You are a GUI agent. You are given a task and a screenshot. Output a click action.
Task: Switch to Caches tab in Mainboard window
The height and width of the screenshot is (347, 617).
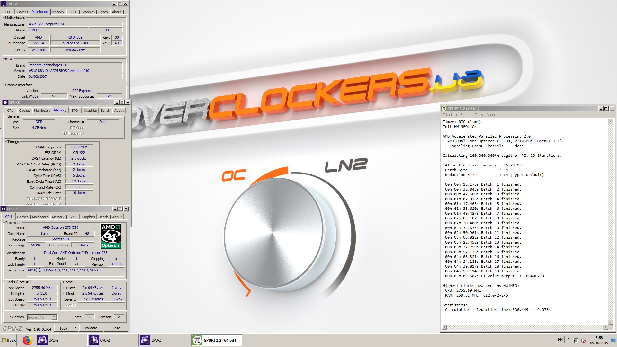[22, 12]
